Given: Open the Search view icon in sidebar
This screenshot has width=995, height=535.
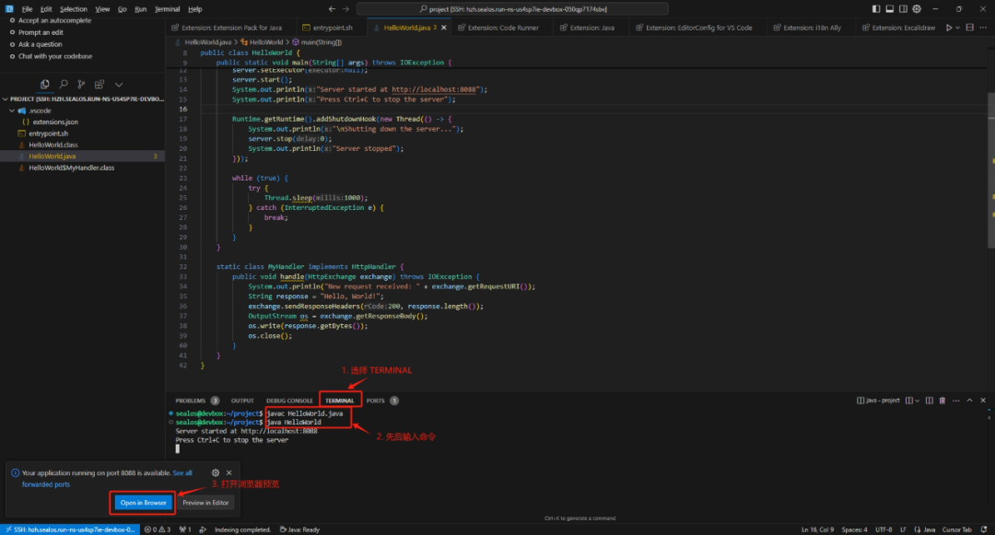Looking at the screenshot, I should (63, 84).
